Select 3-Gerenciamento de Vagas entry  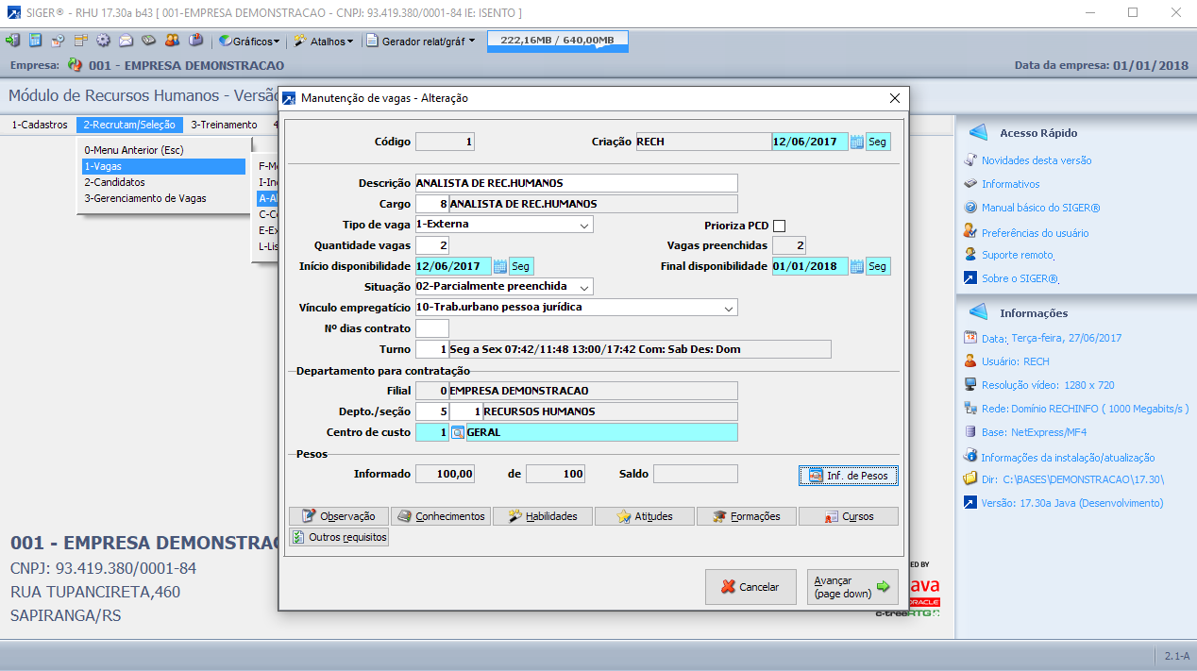point(163,198)
